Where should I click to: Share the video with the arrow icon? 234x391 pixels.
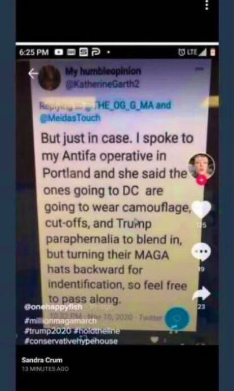[x=201, y=294]
